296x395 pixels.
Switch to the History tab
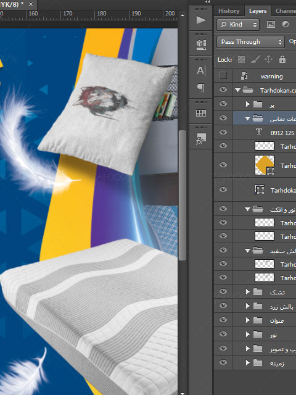(x=229, y=11)
